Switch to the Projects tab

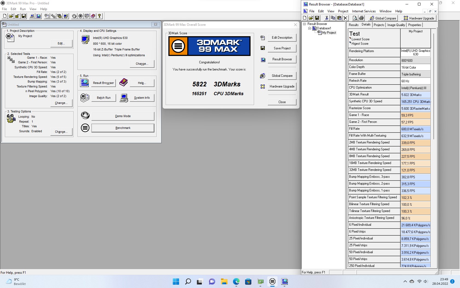pos(379,25)
